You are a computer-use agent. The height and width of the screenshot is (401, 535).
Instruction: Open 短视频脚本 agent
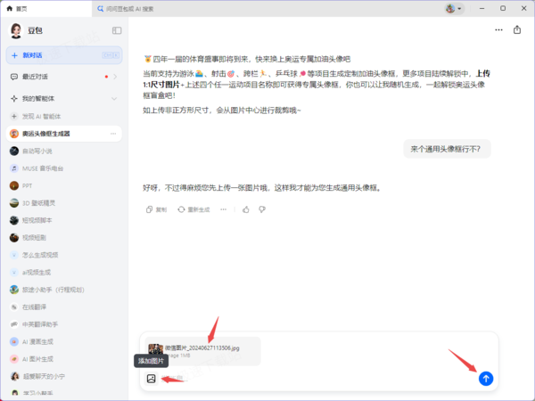64,220
